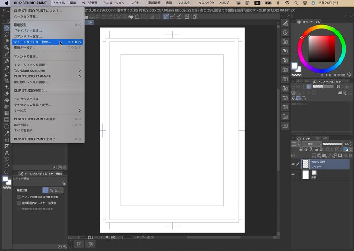
Task: Choose CLIP STUDIO PAINT を終了 entry
Action: pos(47,139)
